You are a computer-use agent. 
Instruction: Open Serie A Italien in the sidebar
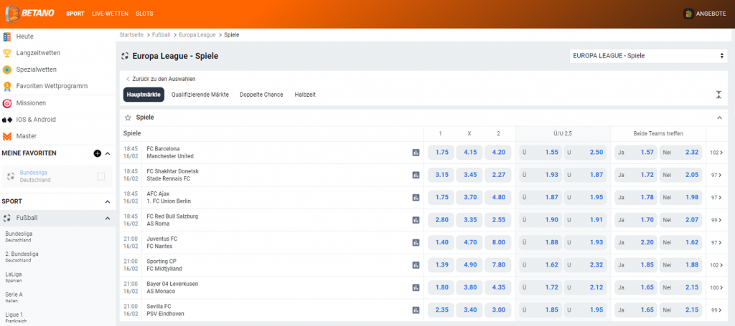click(x=14, y=297)
